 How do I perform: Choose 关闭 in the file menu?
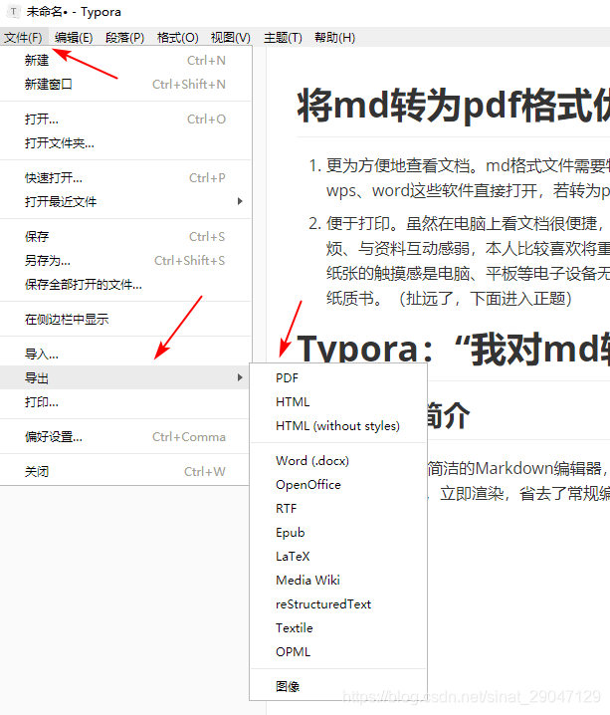125,471
